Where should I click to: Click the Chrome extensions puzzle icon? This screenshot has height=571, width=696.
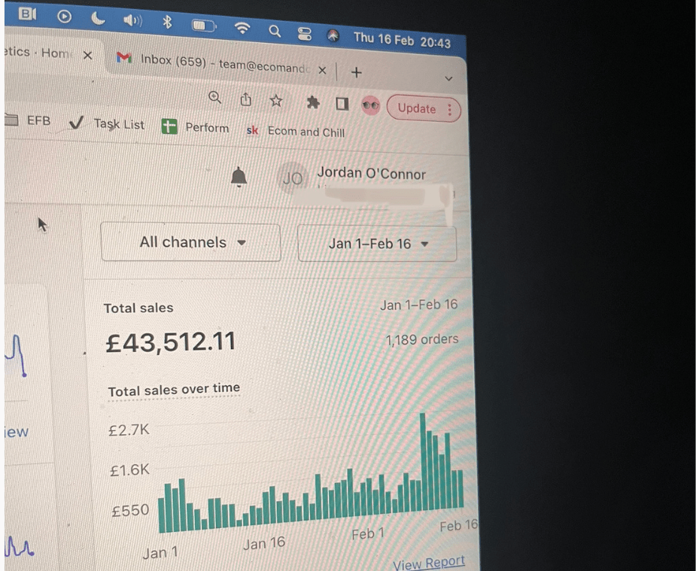point(313,103)
